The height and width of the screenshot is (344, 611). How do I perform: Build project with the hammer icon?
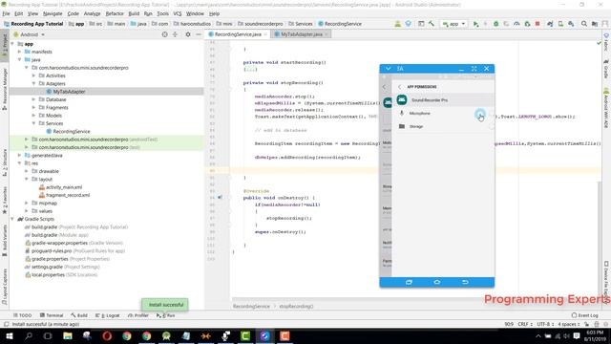point(432,24)
